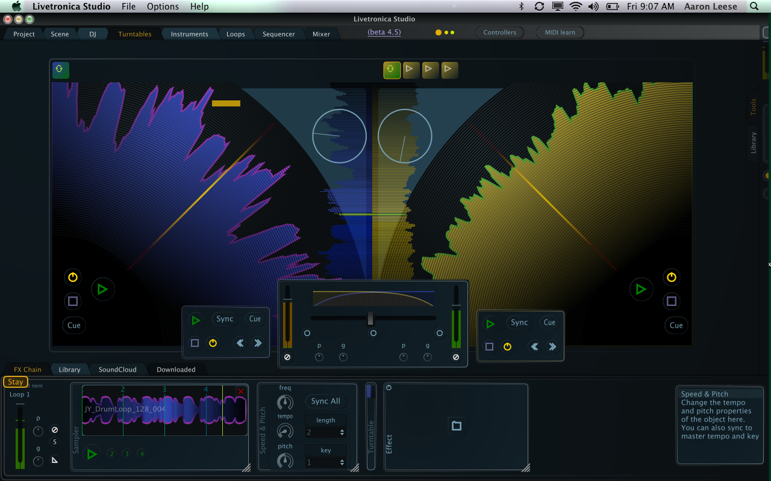Screen dimensions: 771x481
Task: Click fast-forward arrows in the right mini panel
Action: pos(552,347)
